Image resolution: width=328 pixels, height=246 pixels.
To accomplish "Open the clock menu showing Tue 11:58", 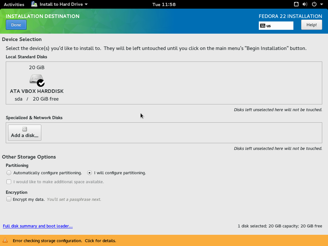I will (164, 4).
